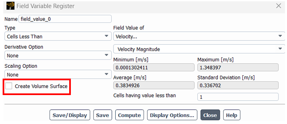Click the Cells having value less than input
Screen dimensions: 287x124
pos(238,97)
